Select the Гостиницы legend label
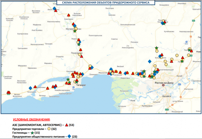 click(x=20, y=133)
